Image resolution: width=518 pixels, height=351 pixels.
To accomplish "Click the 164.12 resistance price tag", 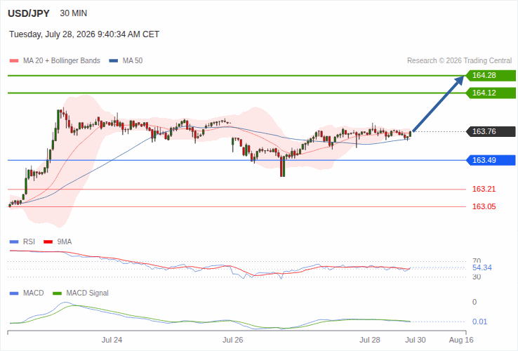I will pos(491,93).
